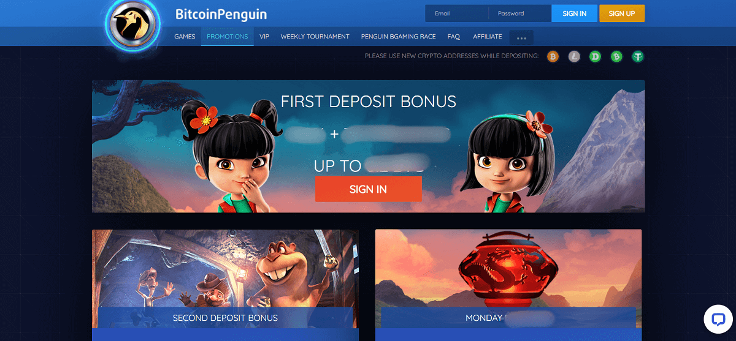Open the FAQ page

(x=454, y=37)
